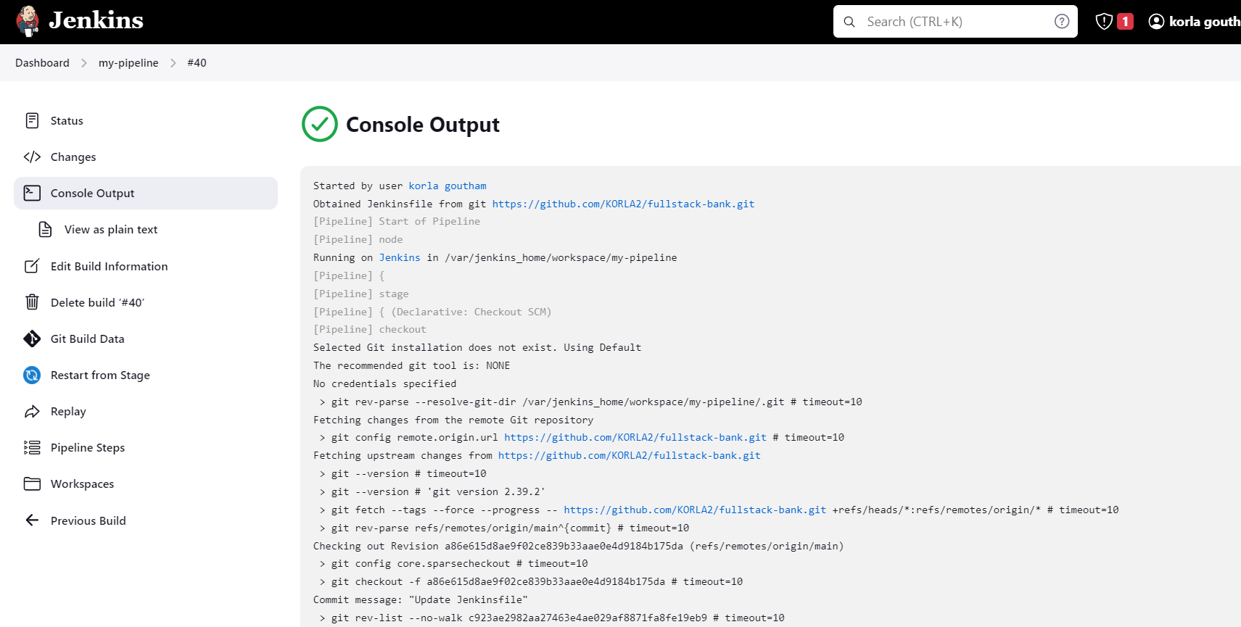Open Pipeline Steps list icon
Viewport: 1241px width, 627px height.
(32, 447)
